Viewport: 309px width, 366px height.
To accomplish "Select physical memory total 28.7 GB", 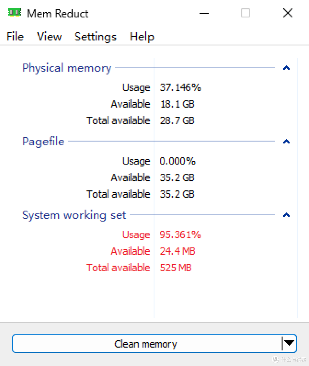I will tap(177, 120).
